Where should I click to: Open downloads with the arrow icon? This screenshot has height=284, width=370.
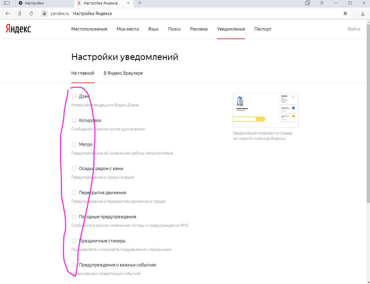tap(363, 14)
